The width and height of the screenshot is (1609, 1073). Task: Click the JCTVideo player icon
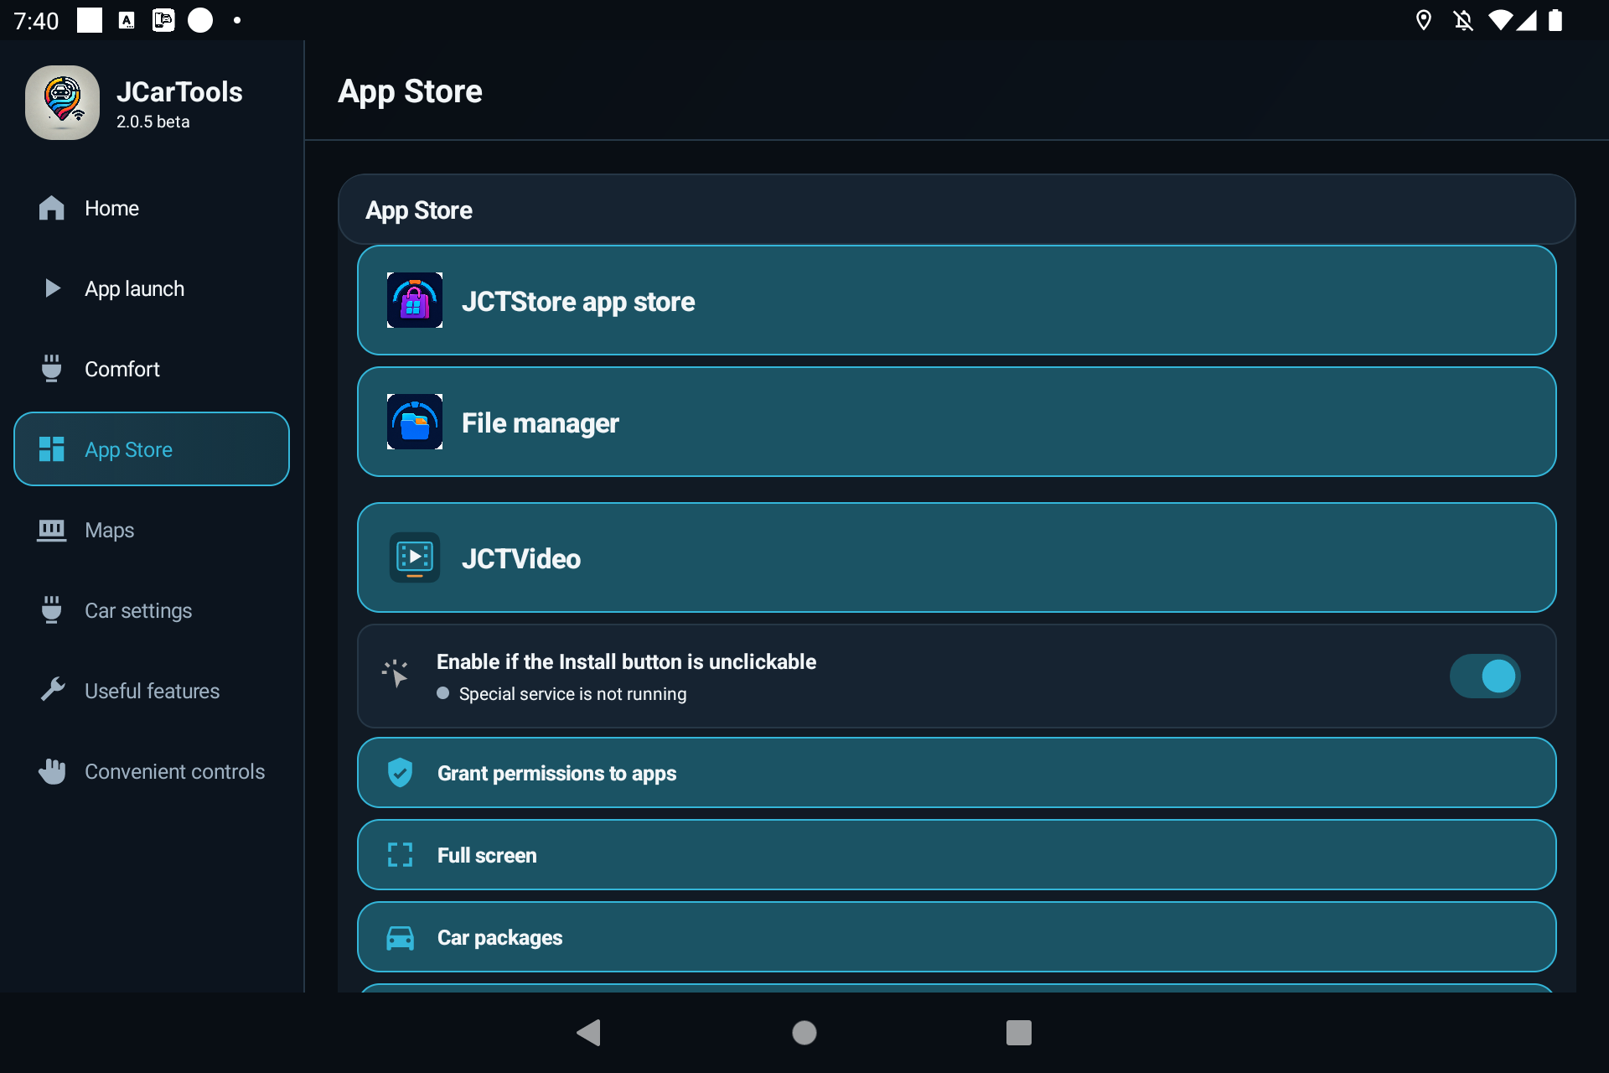click(x=415, y=557)
